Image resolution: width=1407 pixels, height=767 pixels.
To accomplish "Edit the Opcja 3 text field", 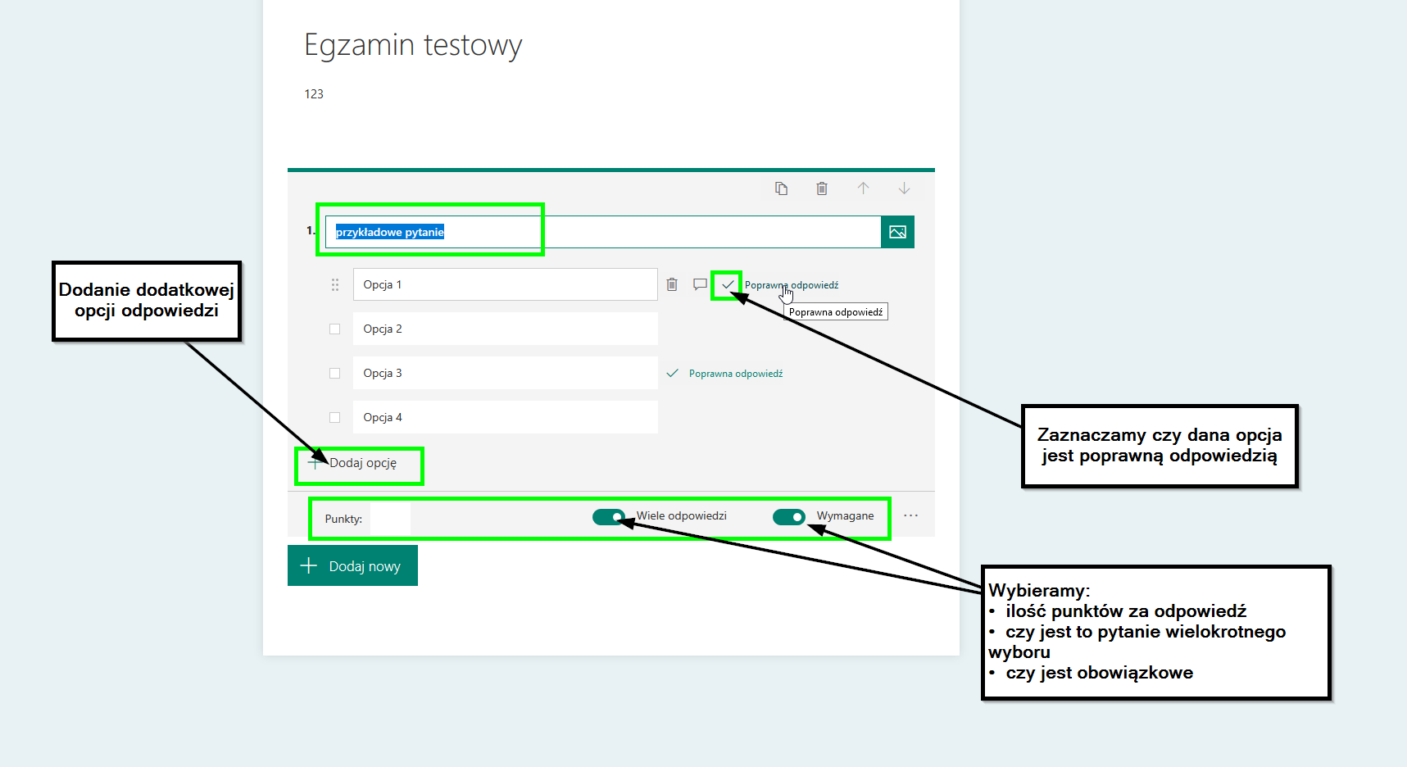I will (506, 373).
